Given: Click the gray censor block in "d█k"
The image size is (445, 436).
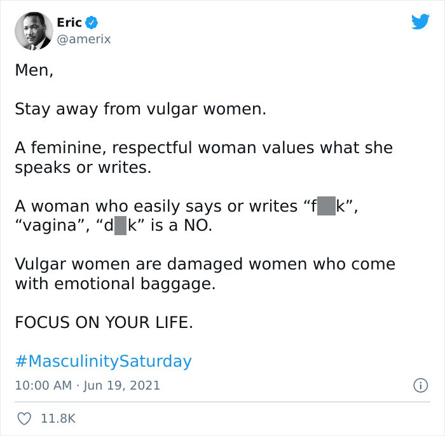Looking at the screenshot, I should (120, 226).
